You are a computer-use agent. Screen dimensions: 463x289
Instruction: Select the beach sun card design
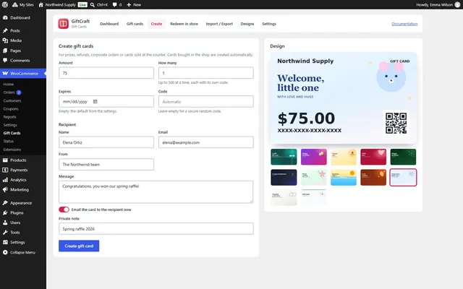[344, 177]
